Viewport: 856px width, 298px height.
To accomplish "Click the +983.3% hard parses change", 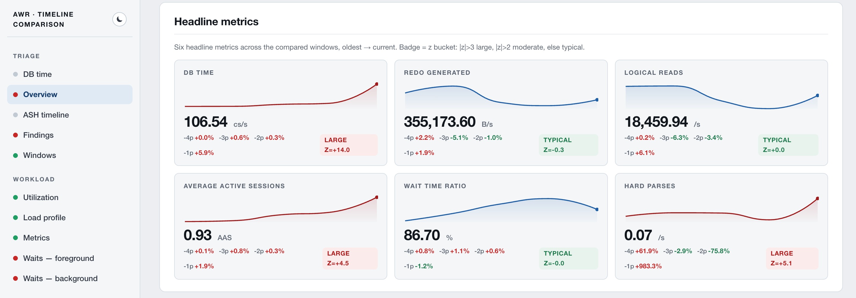I will [648, 266].
